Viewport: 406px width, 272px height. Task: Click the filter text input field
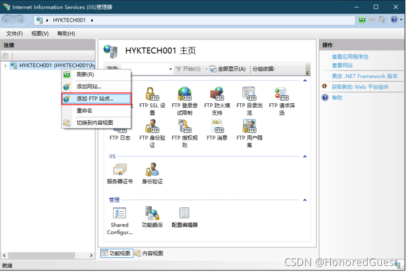(x=144, y=69)
